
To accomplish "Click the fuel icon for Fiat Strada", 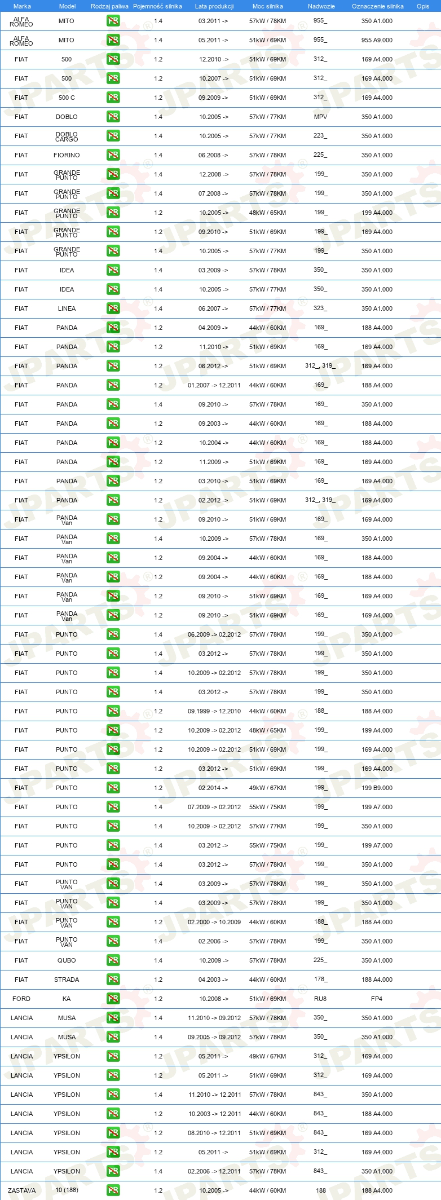I will [x=113, y=980].
